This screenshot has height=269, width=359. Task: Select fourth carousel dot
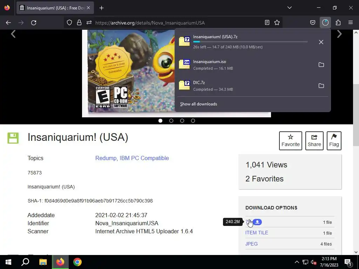pos(193,121)
